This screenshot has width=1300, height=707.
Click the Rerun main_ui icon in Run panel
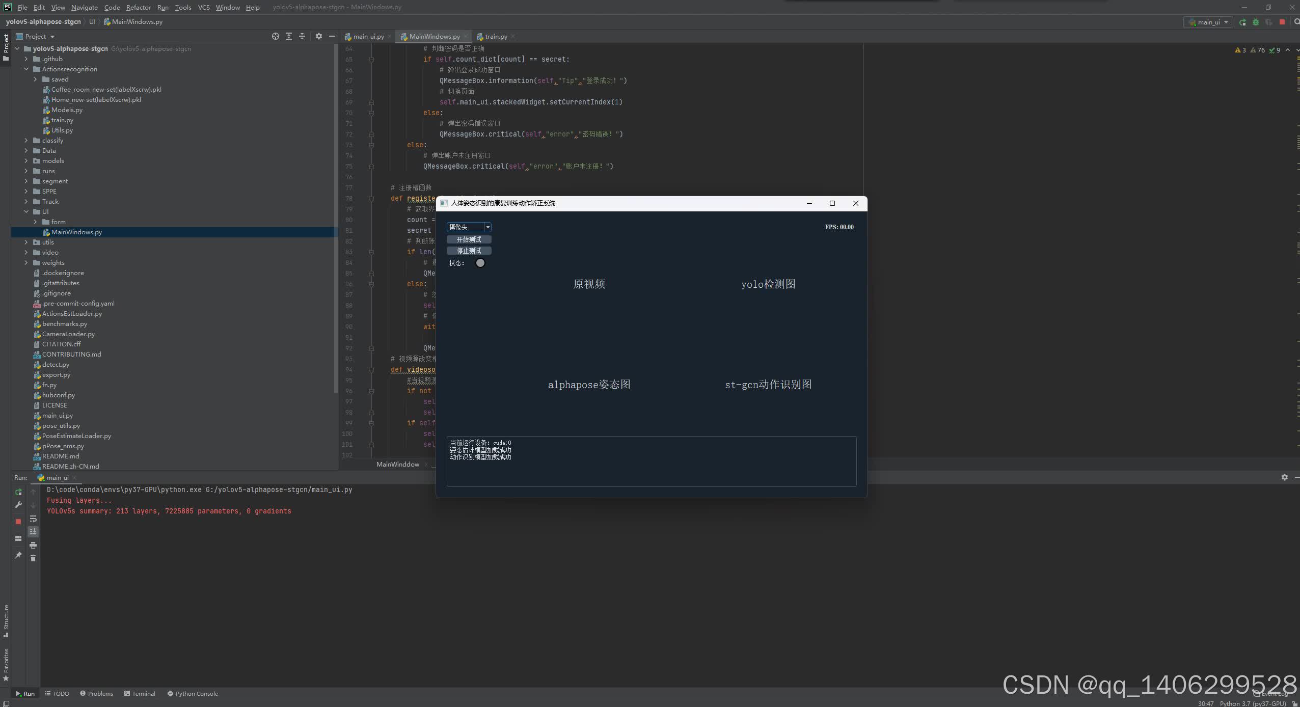pos(18,492)
